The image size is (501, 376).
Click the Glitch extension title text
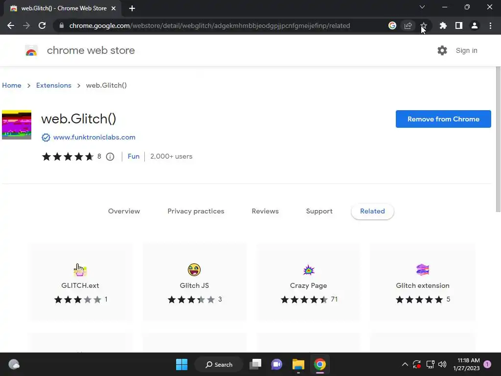coord(423,285)
